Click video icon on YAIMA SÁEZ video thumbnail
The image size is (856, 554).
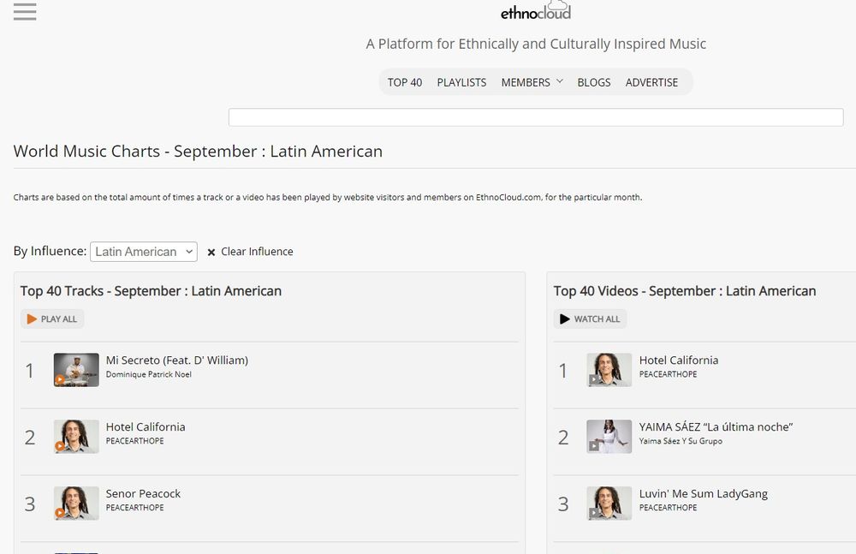point(594,446)
